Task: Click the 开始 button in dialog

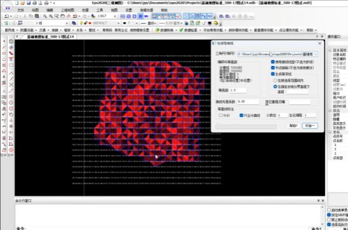Action: tap(310, 126)
